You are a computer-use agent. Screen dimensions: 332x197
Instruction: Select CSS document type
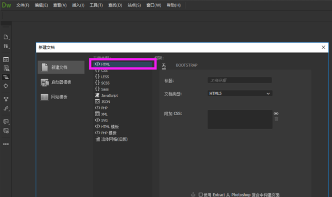tap(123, 71)
